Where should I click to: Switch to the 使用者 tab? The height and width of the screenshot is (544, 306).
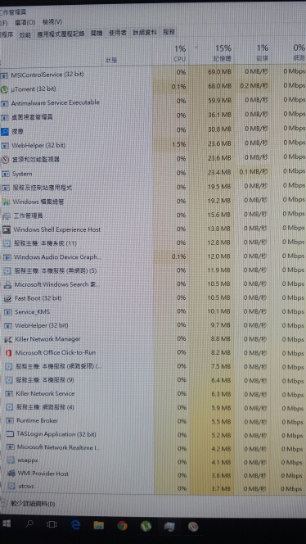(x=118, y=33)
